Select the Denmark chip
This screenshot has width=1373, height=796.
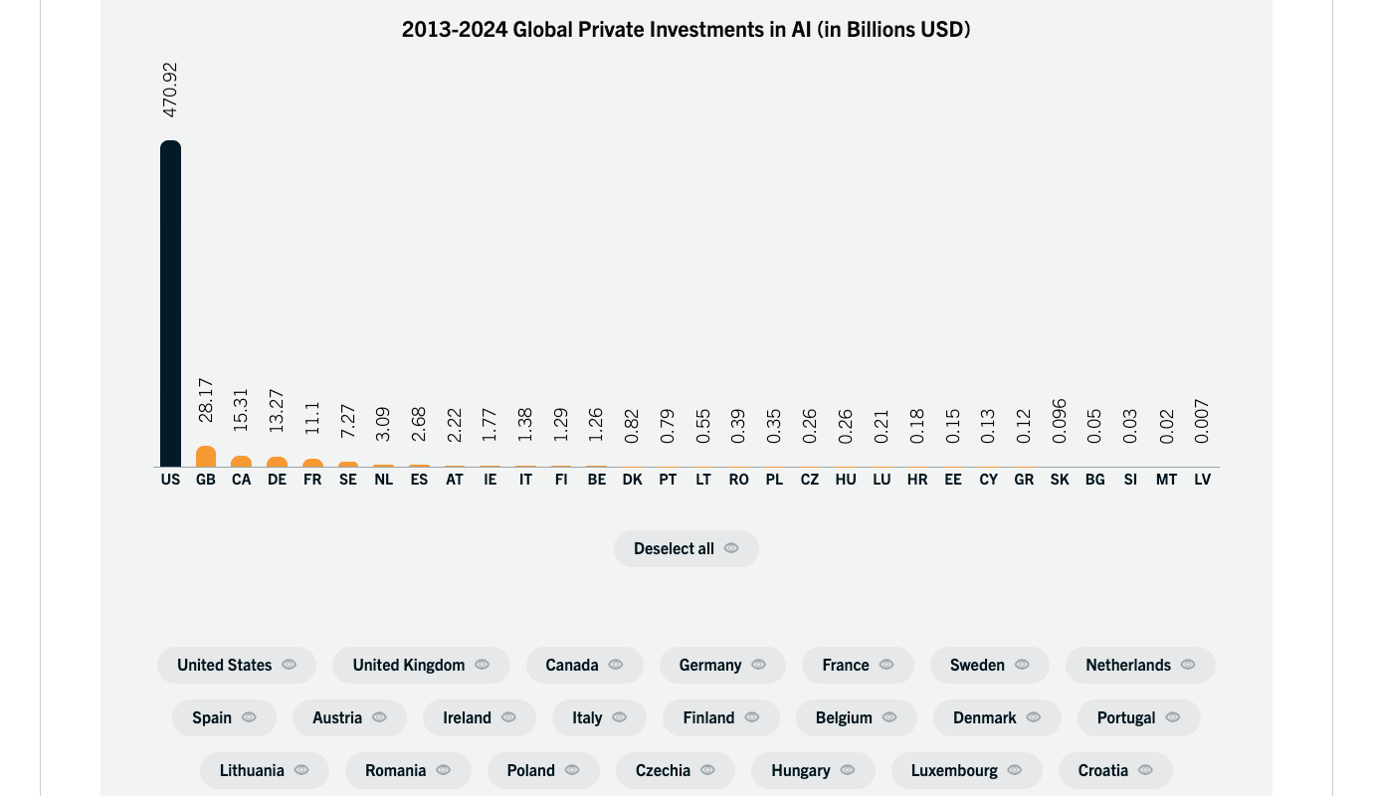pyautogui.click(x=996, y=717)
